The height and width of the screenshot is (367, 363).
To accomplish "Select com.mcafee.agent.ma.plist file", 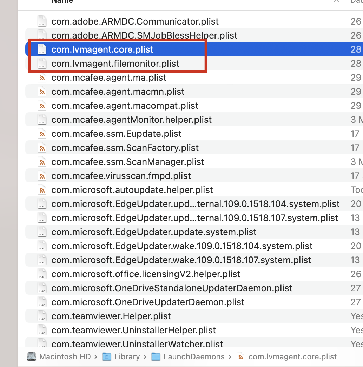I will click(109, 78).
